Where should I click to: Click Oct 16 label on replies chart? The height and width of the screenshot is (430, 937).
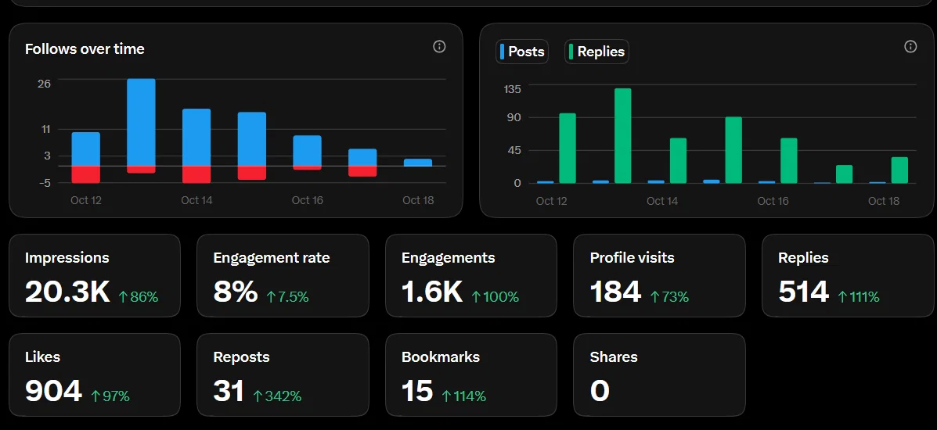coord(773,201)
